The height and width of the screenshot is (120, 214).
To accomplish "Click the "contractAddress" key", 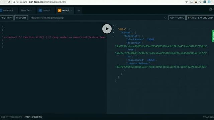I will click(138, 63).
